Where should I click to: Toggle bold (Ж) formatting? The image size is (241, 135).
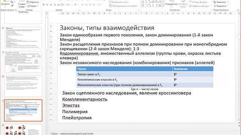[44, 5]
